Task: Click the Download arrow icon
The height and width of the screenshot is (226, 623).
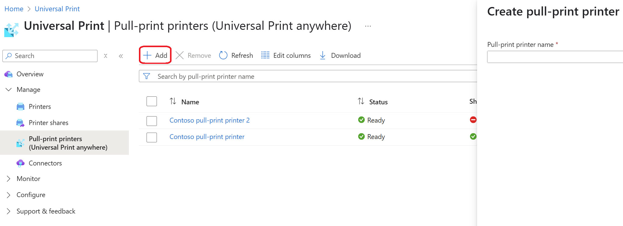Action: [x=323, y=55]
